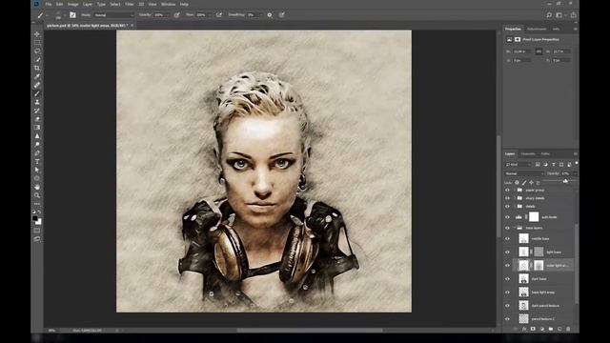Open the Filter menu

point(130,4)
